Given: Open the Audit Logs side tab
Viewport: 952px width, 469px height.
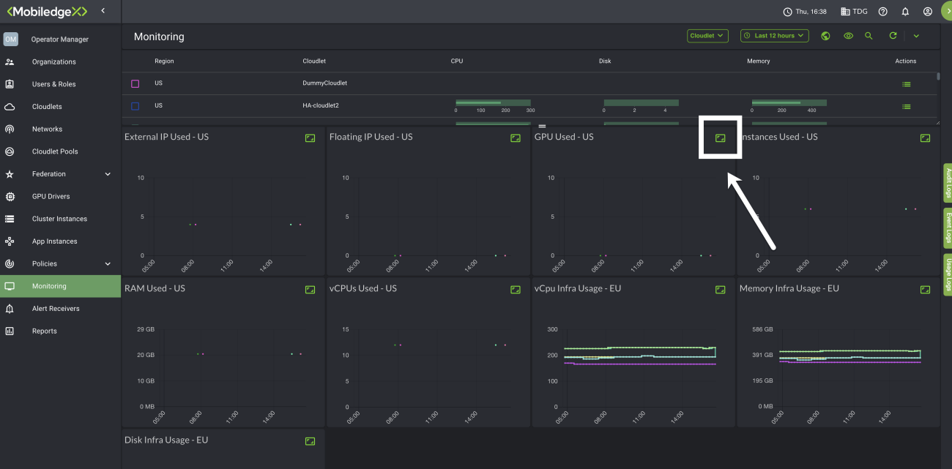Looking at the screenshot, I should click(x=947, y=183).
